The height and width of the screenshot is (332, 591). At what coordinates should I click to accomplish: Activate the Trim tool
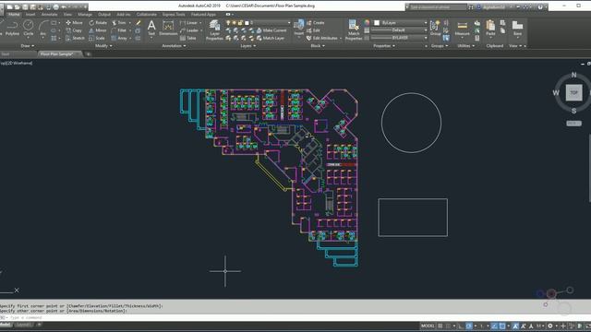pos(119,22)
